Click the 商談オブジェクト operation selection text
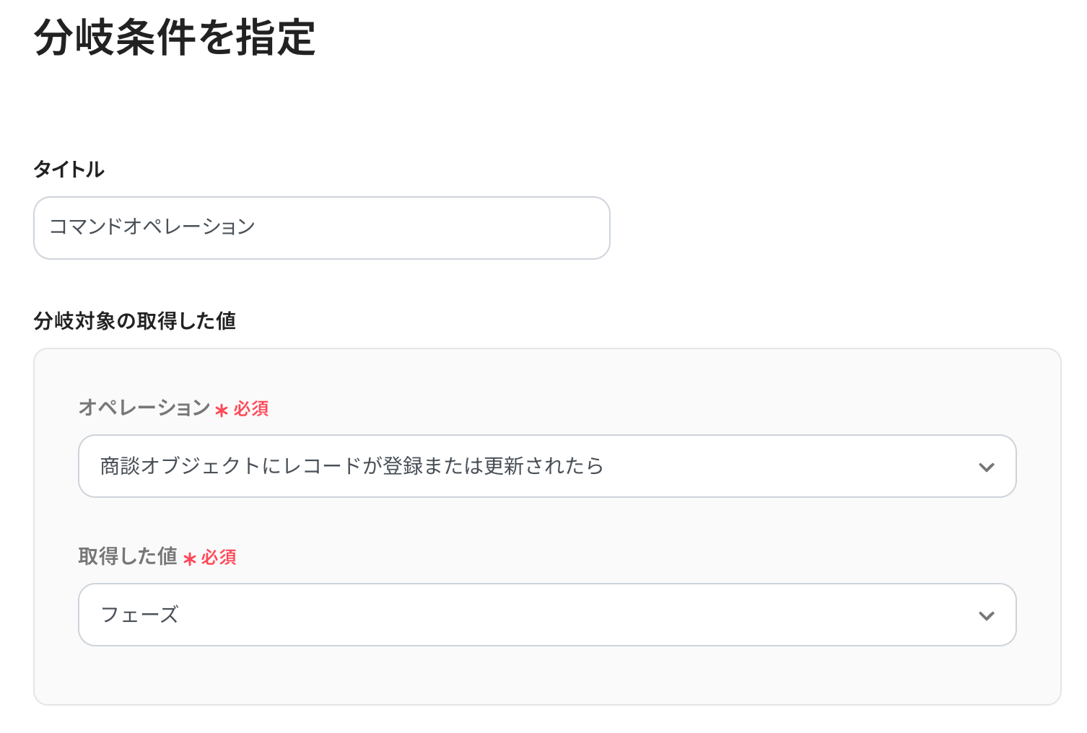The height and width of the screenshot is (733, 1087). [x=352, y=466]
